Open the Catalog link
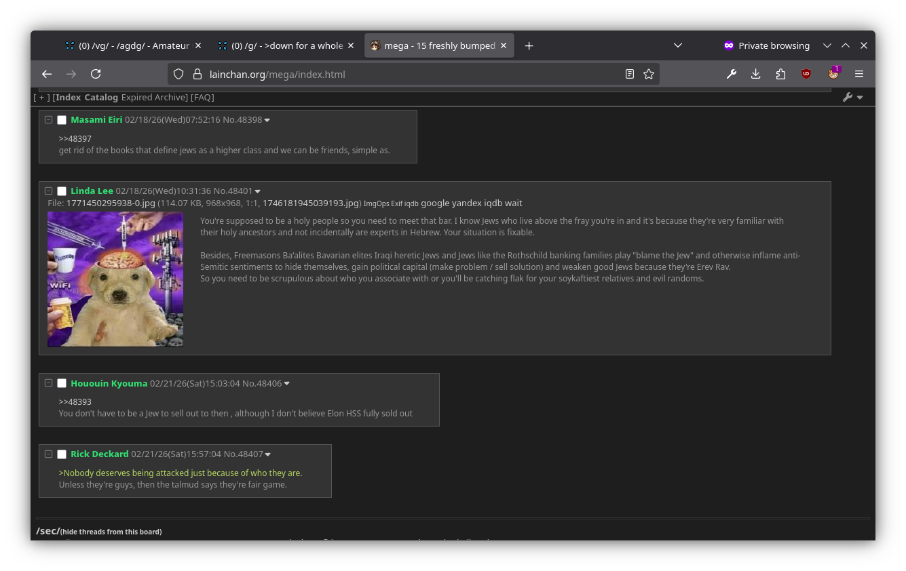This screenshot has width=906, height=571. 101,98
